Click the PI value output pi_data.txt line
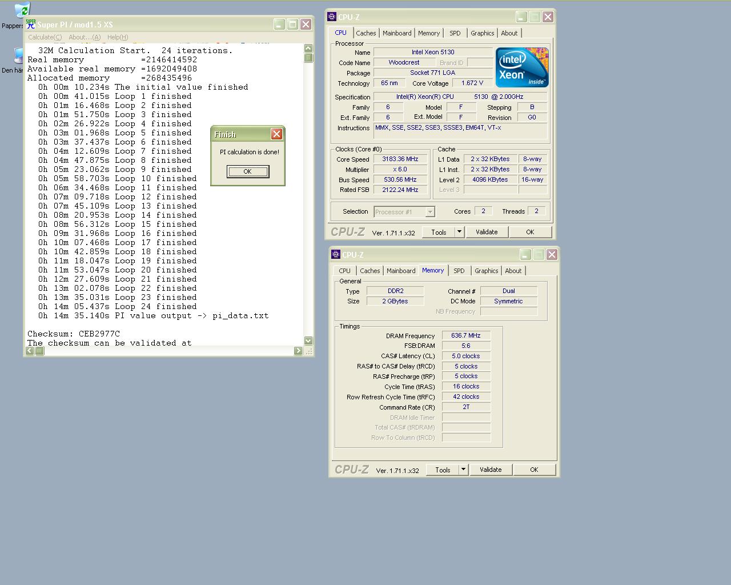Viewport: 731px width, 585px height. 153,315
